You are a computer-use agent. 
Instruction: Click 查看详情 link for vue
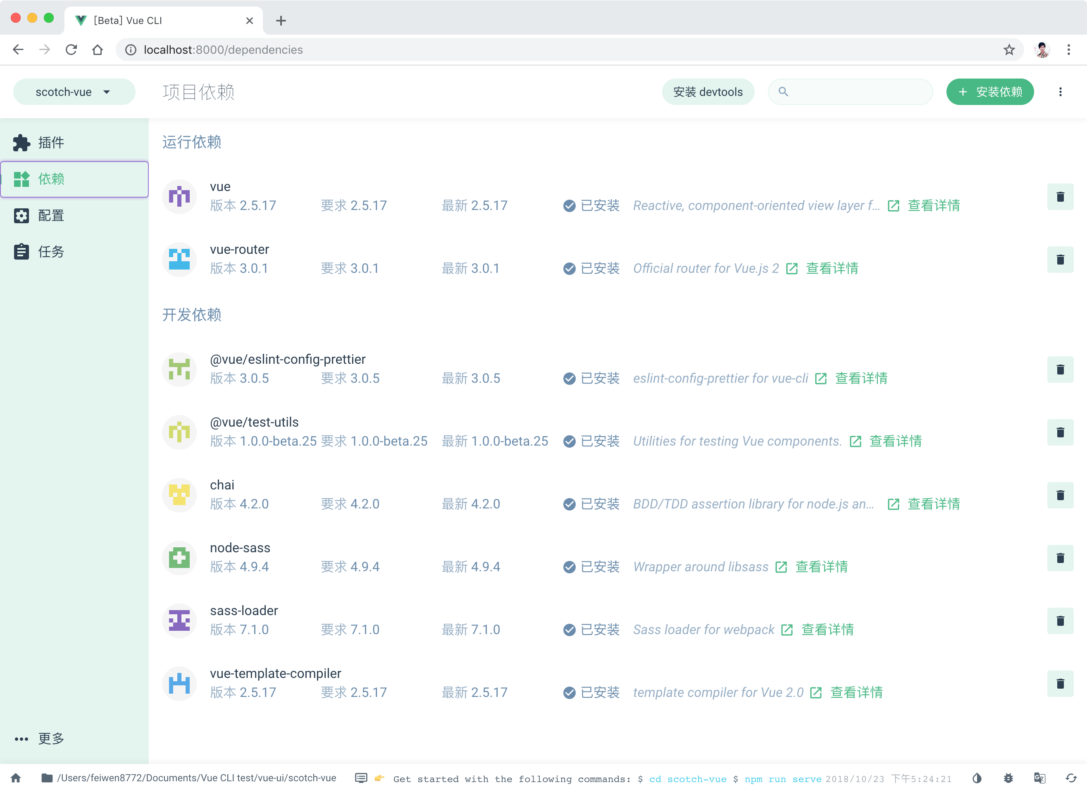tap(934, 206)
